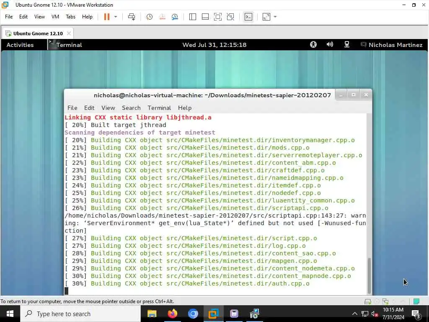Image resolution: width=429 pixels, height=322 pixels.
Task: Click the greyed revert-to-snapshot icon
Action: (x=162, y=17)
